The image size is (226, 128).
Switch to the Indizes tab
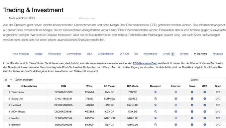(x=39, y=54)
